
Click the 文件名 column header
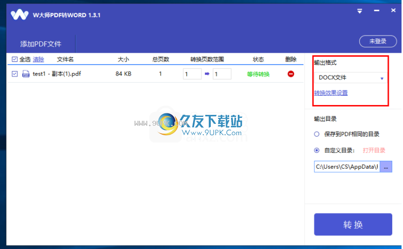coord(65,60)
